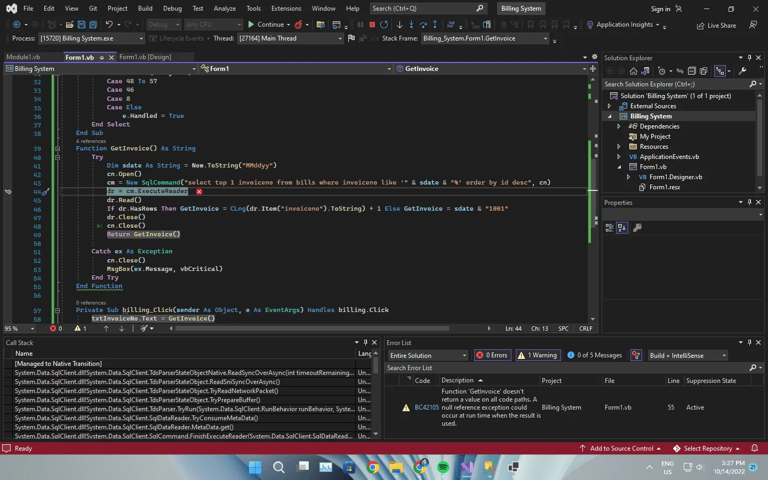The width and height of the screenshot is (768, 480).
Task: Click the Open File folder icon
Action: [70, 25]
